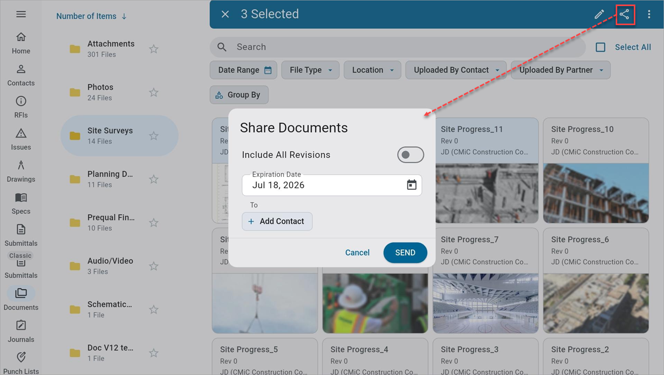The image size is (664, 375).
Task: Select the Site Progress_3 card
Action: click(x=485, y=356)
